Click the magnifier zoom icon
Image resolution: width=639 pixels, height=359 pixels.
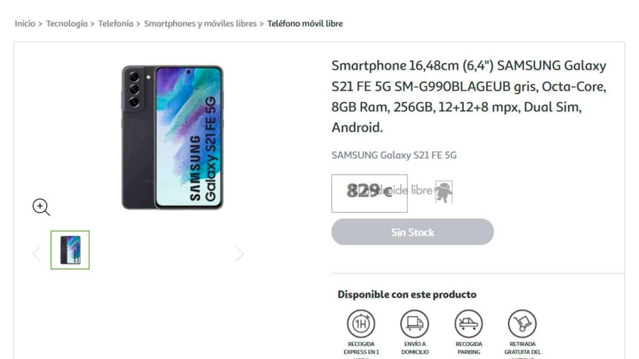pos(41,207)
